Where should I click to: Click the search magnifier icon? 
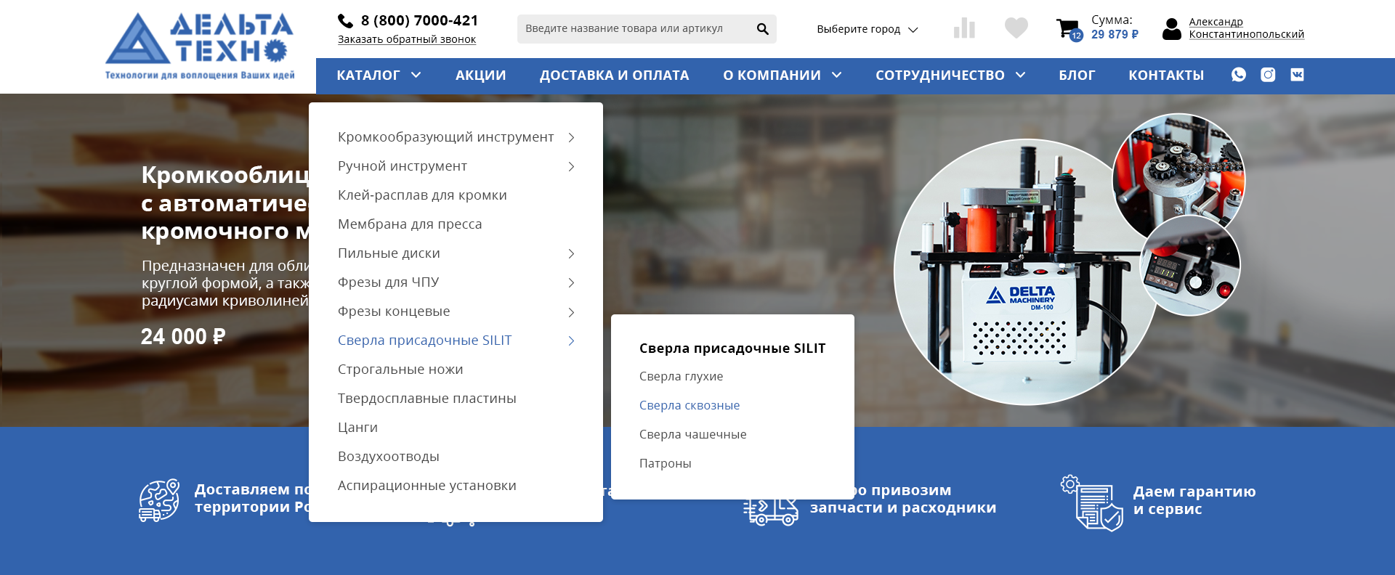tap(762, 29)
